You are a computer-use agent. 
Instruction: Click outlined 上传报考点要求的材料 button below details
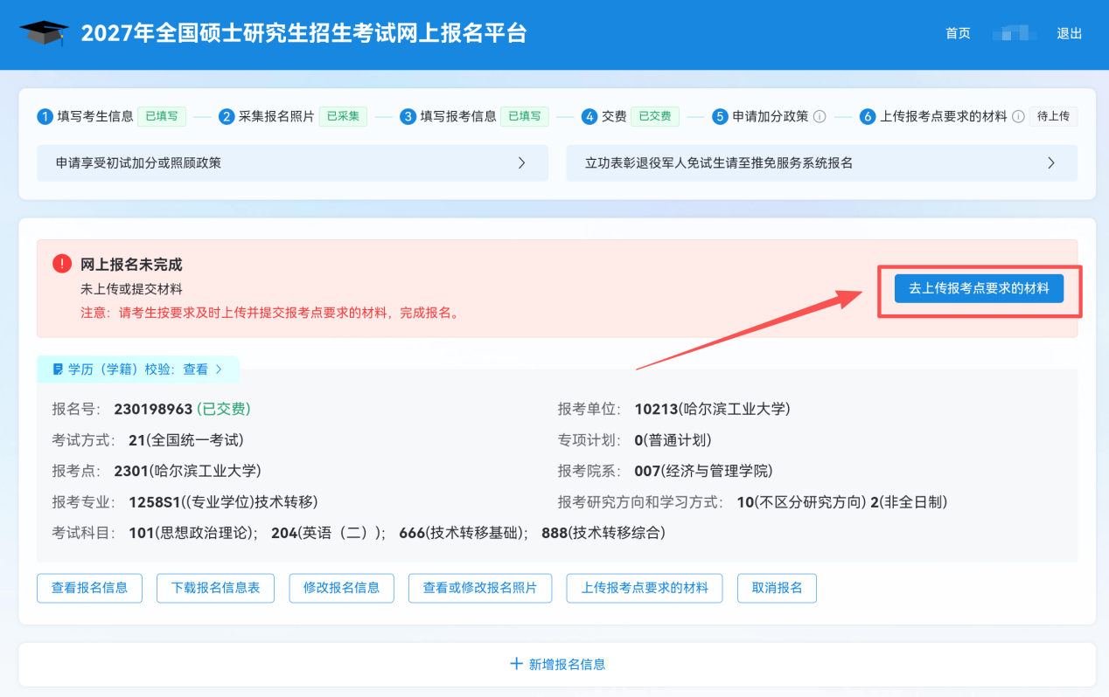pos(645,588)
